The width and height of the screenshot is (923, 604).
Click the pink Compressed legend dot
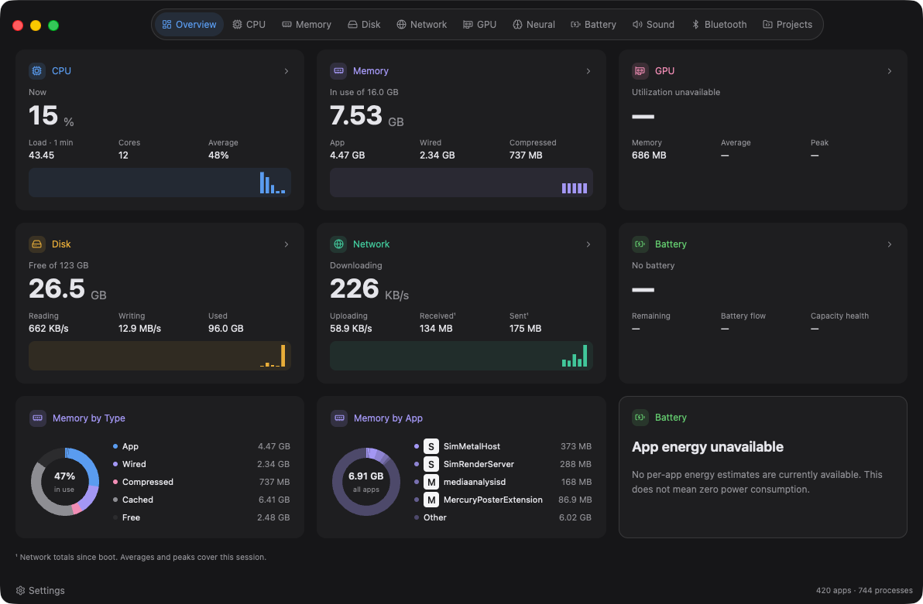point(115,482)
